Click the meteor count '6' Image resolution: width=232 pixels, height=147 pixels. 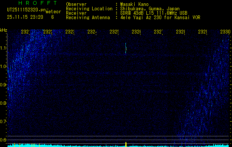point(52,17)
